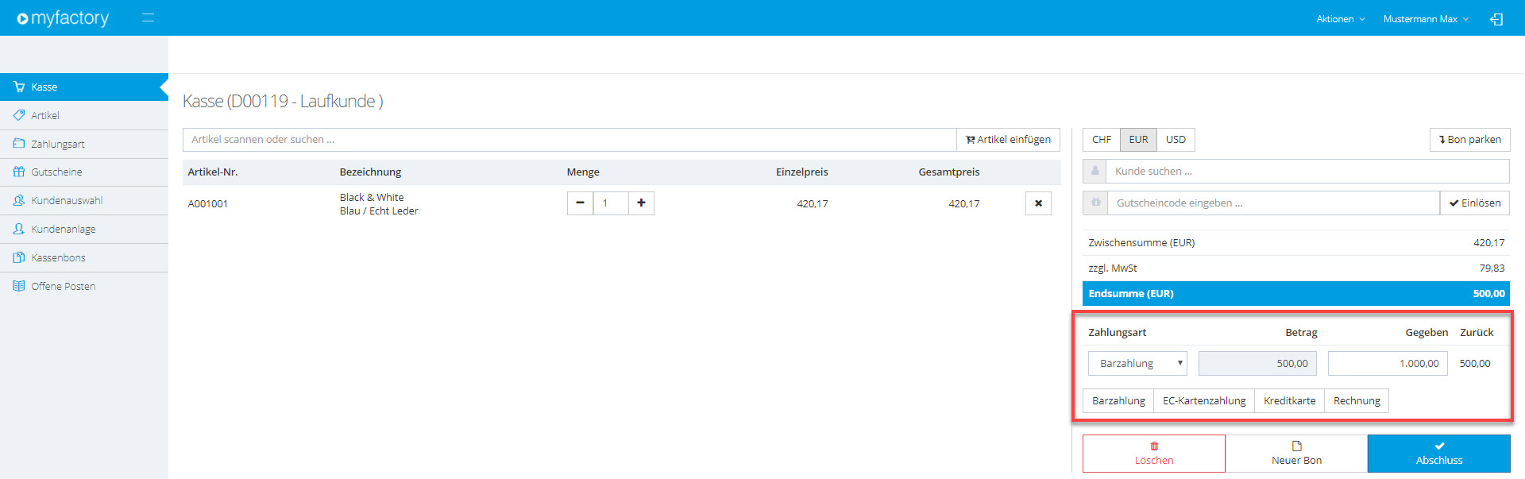Screen dimensions: 1525x479
Task: Click Neuer Bon button
Action: pyautogui.click(x=1296, y=454)
